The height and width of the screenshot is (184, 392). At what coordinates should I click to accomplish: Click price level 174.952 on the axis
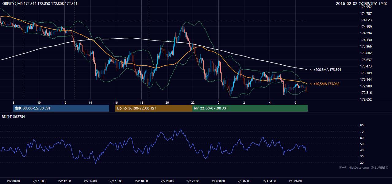(365, 7)
